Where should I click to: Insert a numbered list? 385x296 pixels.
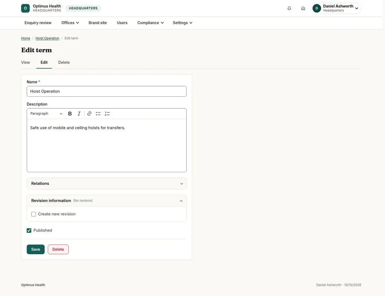click(x=107, y=114)
